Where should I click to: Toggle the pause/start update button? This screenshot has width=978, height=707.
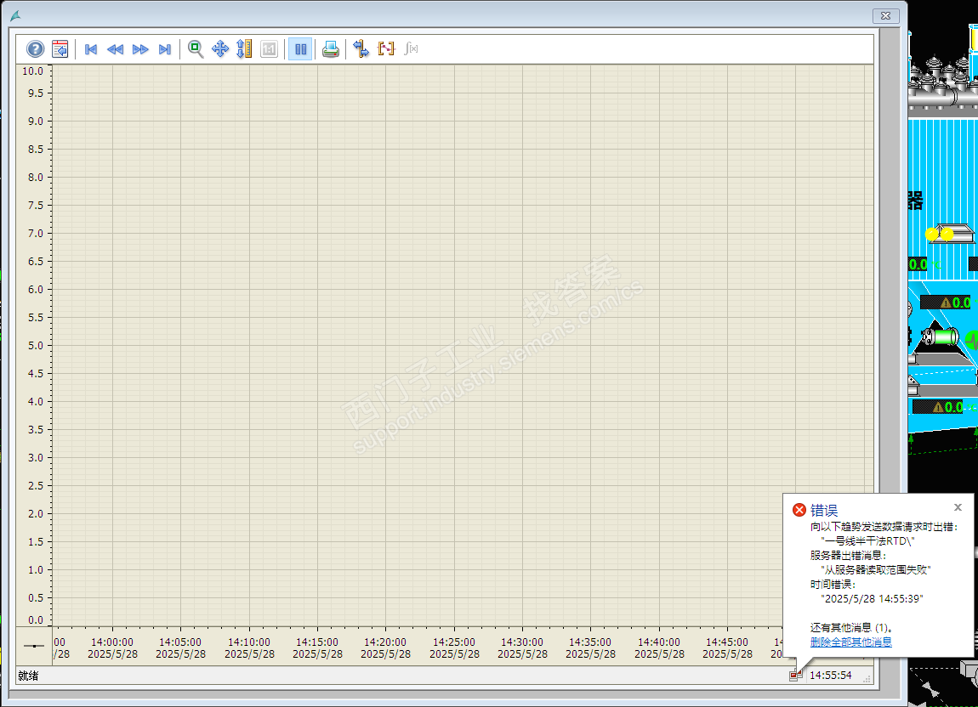click(x=300, y=48)
